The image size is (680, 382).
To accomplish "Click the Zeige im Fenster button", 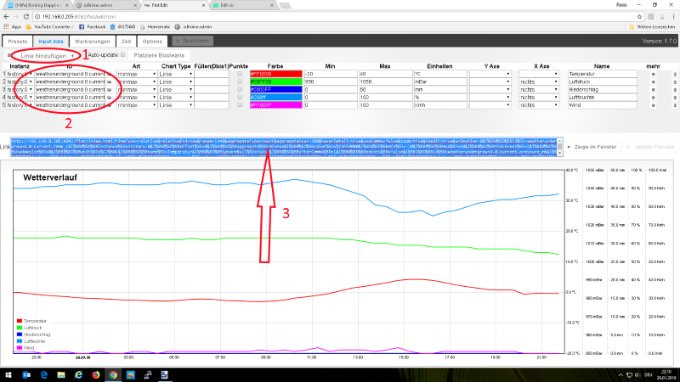I will click(x=592, y=146).
